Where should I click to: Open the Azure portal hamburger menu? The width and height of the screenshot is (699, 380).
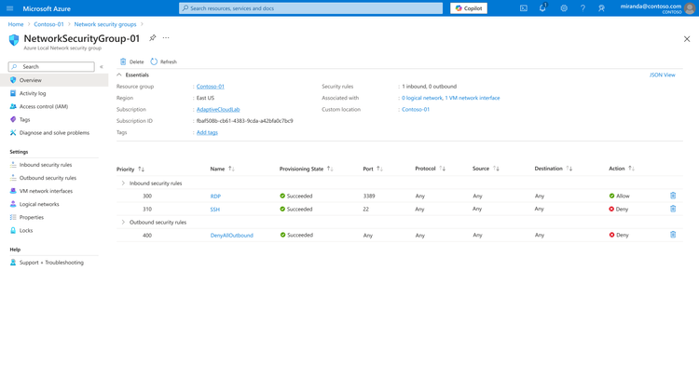coord(10,8)
